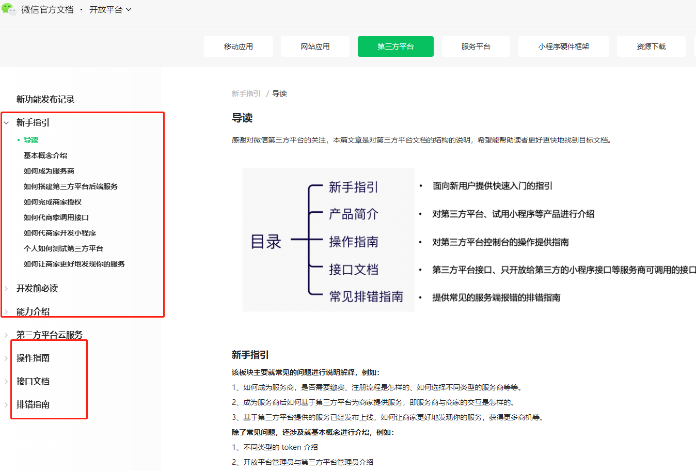Click text 提供常见的服务端报错的排错指南
The height and width of the screenshot is (471, 696).
pyautogui.click(x=496, y=297)
